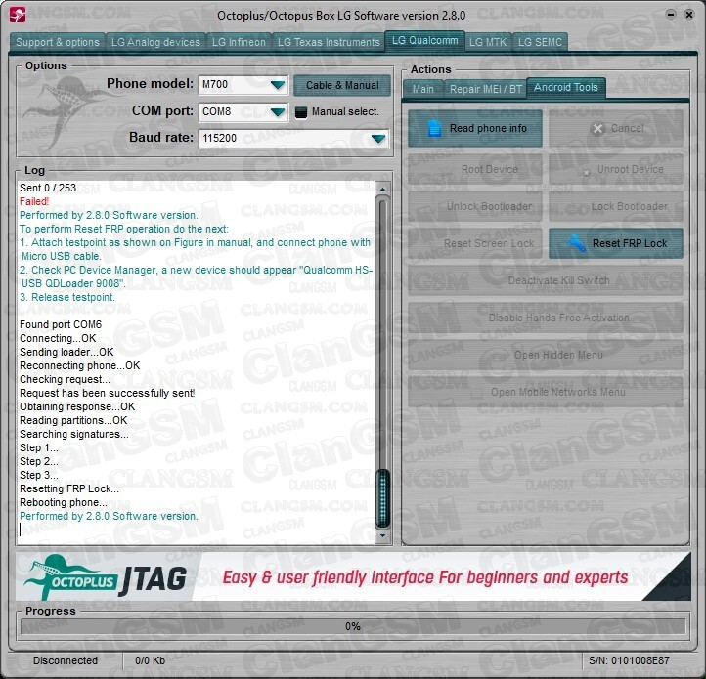This screenshot has width=706, height=679.
Task: Open the Baud rate dropdown
Action: (377, 139)
